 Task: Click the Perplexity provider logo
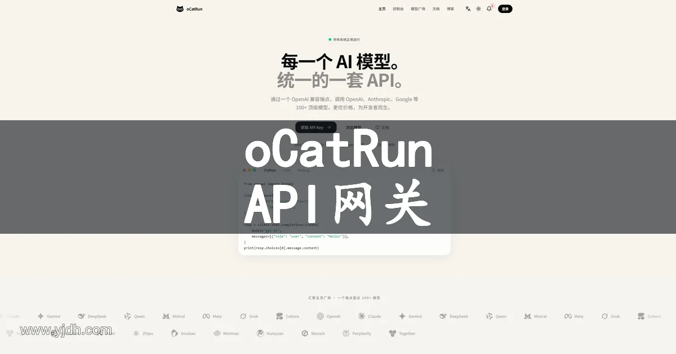(x=357, y=333)
